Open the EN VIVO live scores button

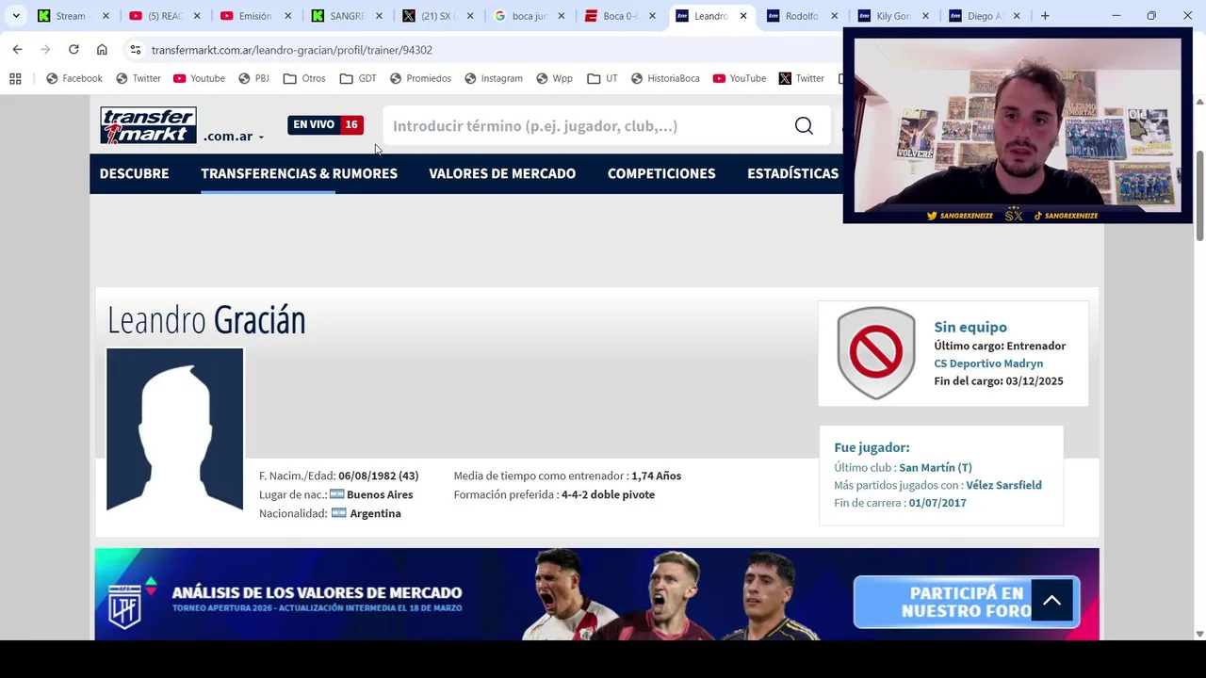(x=325, y=124)
